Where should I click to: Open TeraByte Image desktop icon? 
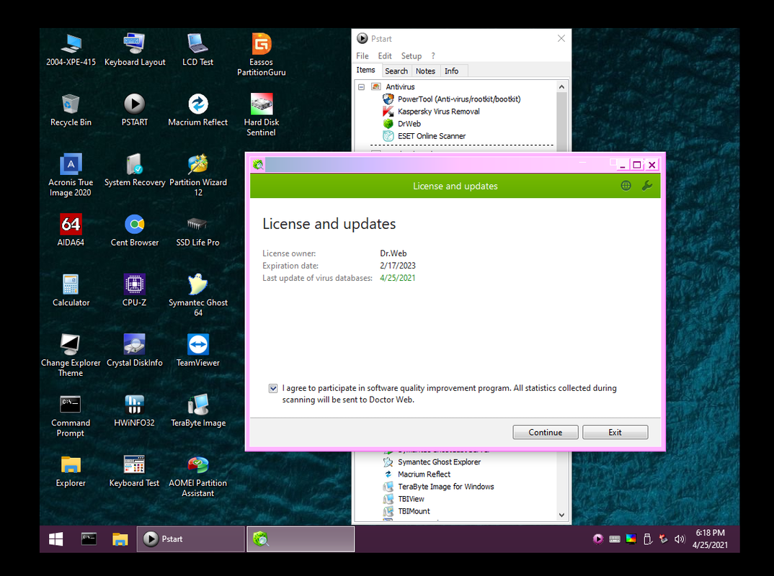[197, 410]
